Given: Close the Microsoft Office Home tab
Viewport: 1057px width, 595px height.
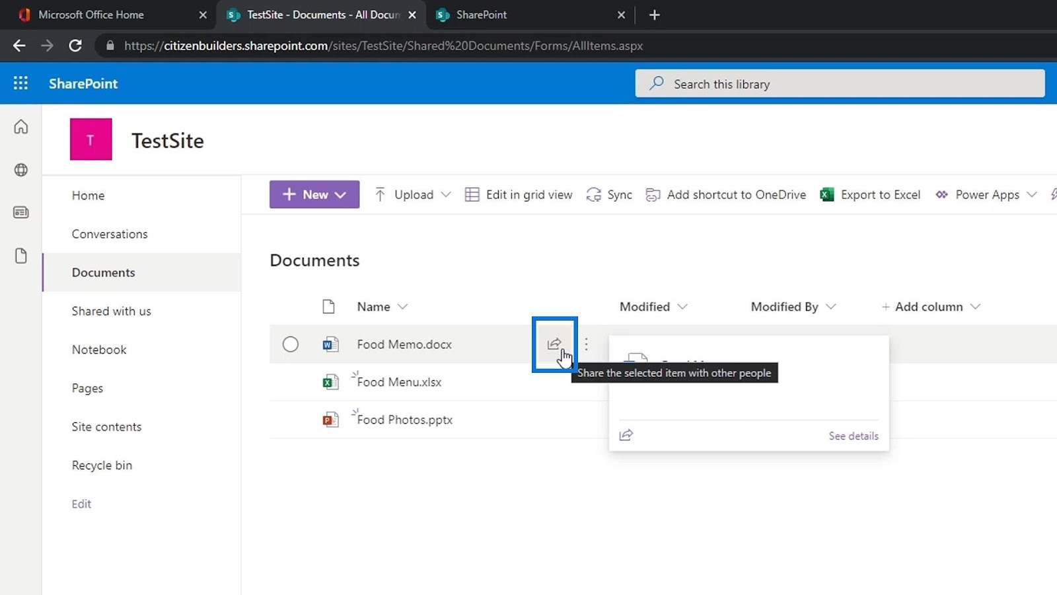Looking at the screenshot, I should coord(203,15).
